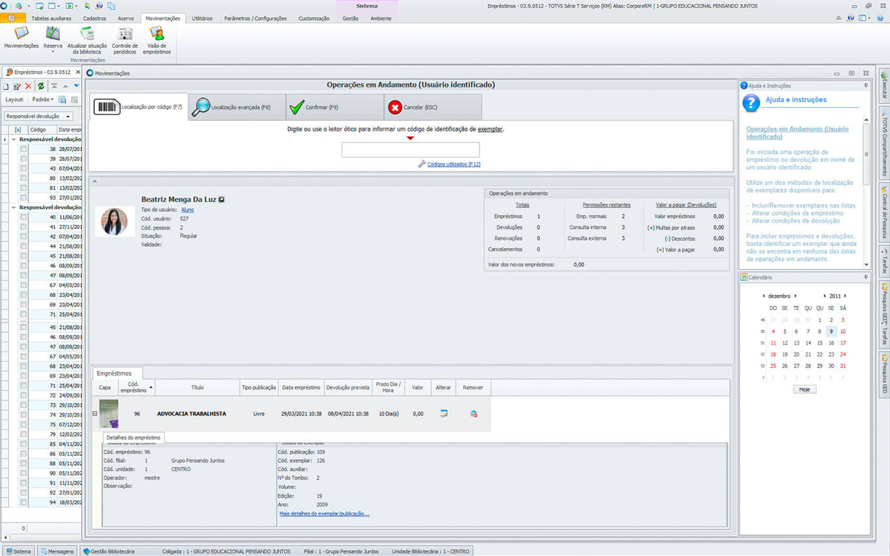Image resolution: width=890 pixels, height=556 pixels.
Task: Click the Códigos utilizados (F12) link
Action: pyautogui.click(x=454, y=164)
